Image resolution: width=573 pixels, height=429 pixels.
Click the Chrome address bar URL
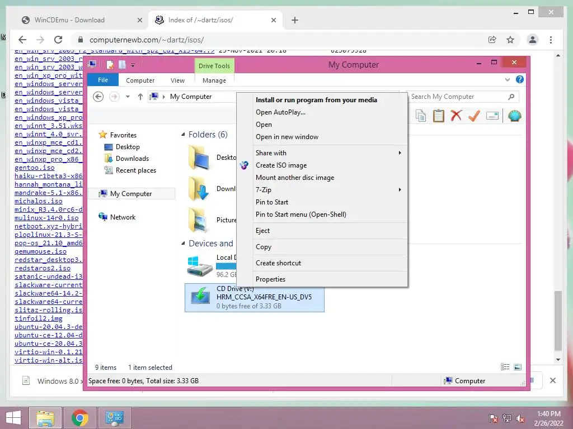[x=146, y=40]
